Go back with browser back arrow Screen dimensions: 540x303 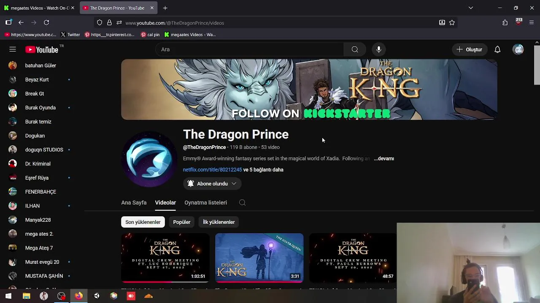(x=21, y=23)
